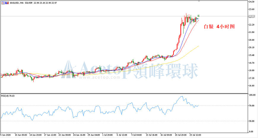Click the 29 Jun 04:00 time label
The image size is (258, 138).
pos(94,135)
